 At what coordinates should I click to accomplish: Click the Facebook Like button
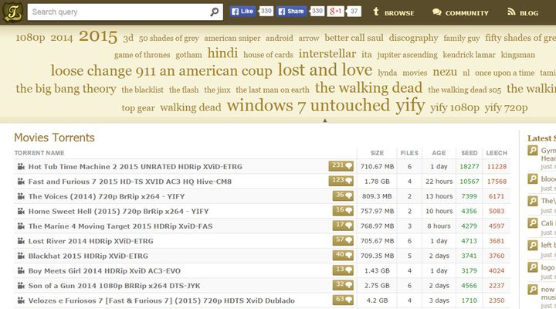tap(242, 12)
